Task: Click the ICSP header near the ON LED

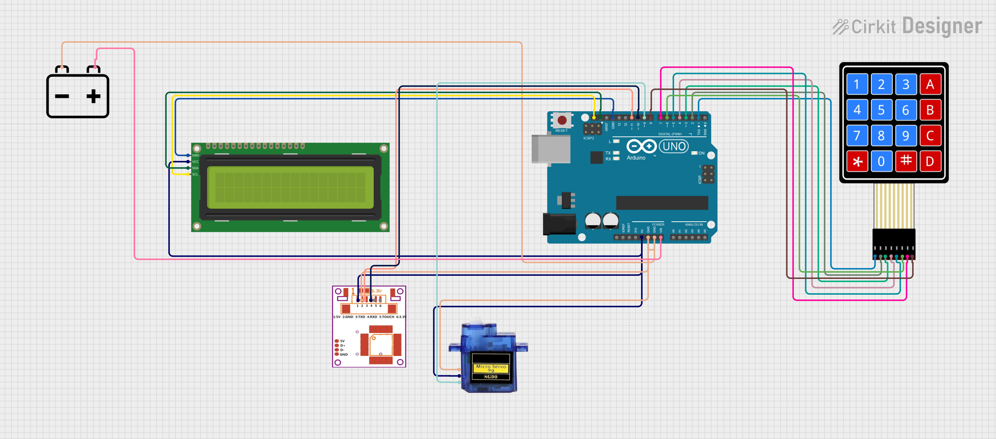Action: point(708,174)
